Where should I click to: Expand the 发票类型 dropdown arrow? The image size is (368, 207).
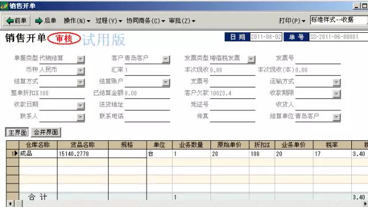click(x=251, y=59)
